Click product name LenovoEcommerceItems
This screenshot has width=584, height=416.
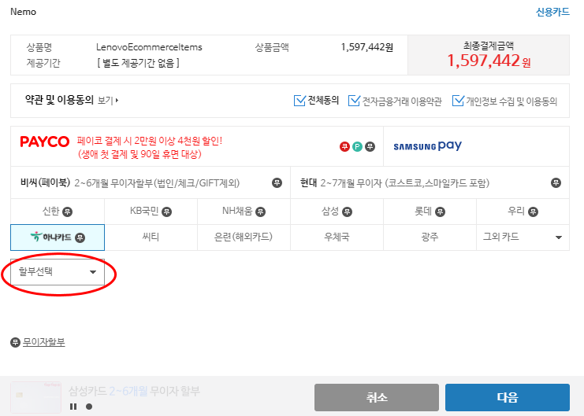point(149,47)
